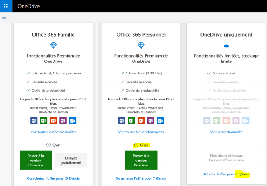267x186 pixels.
Task: Click Excel icon in Office 365 Famille card
Action: pyautogui.click(x=44, y=120)
